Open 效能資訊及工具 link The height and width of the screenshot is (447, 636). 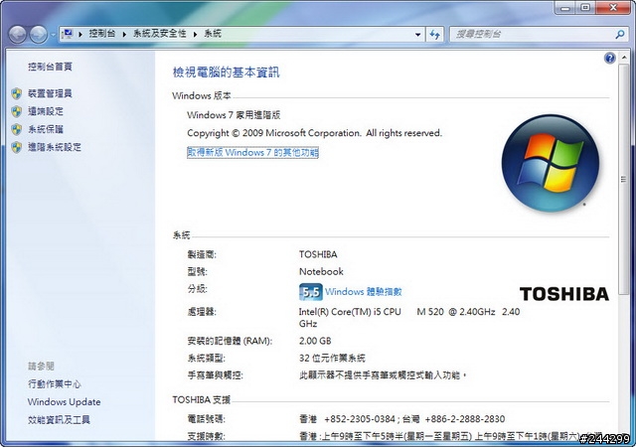point(60,420)
